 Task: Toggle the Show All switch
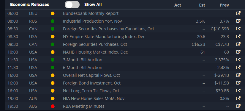click(72, 4)
